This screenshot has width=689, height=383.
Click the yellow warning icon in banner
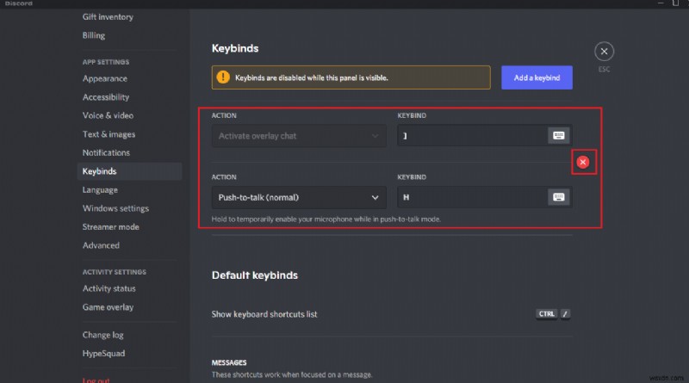pos(223,77)
